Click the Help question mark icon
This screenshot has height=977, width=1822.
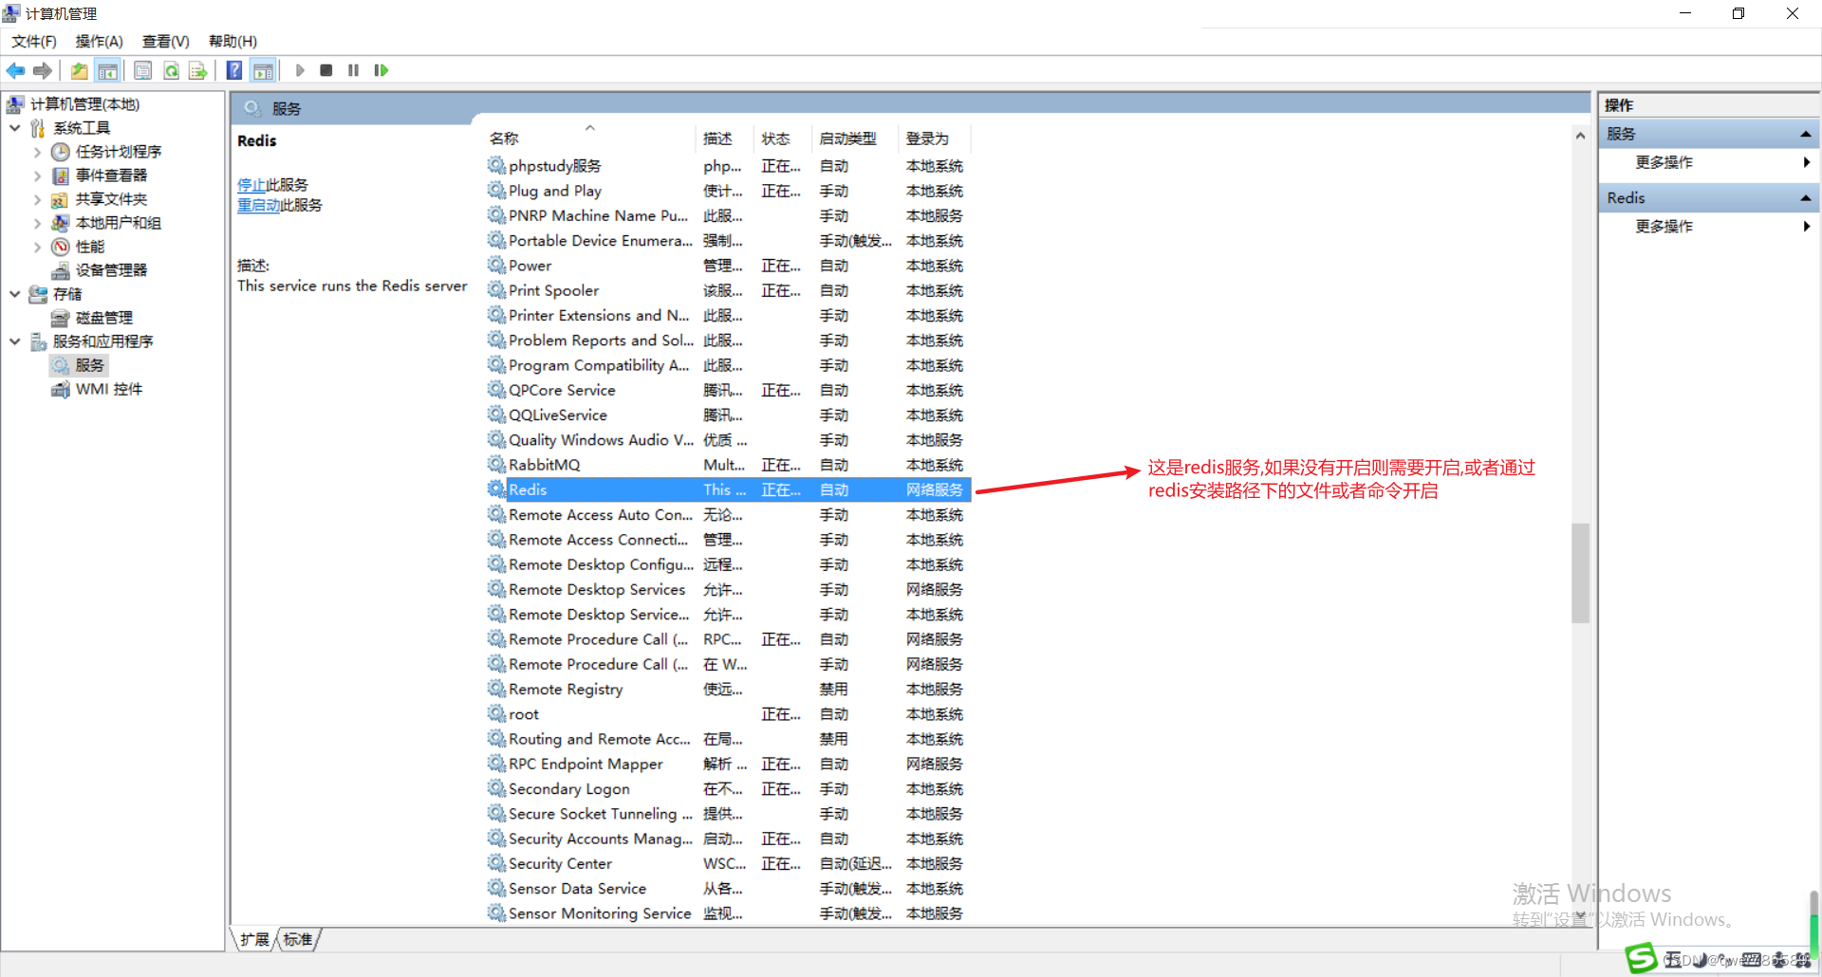click(234, 70)
